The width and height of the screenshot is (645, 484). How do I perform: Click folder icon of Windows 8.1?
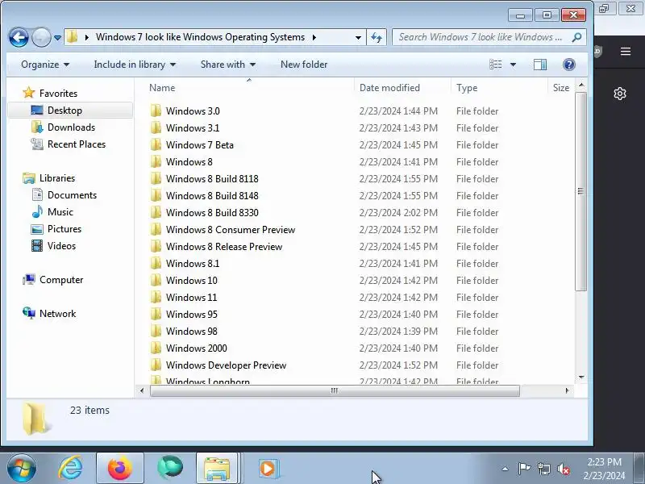[x=156, y=264]
